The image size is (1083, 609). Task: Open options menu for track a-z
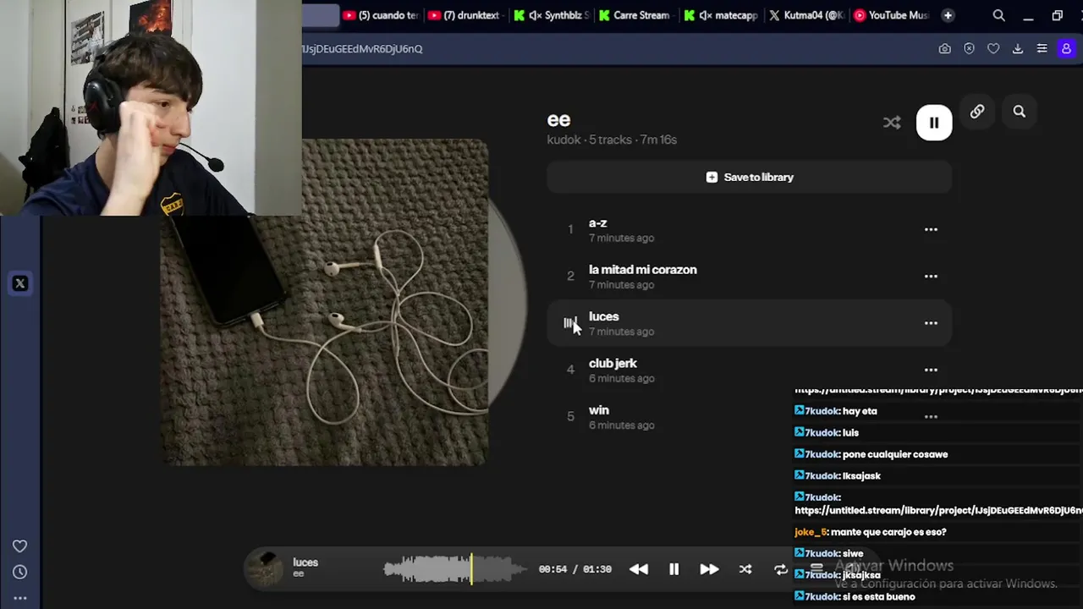(x=931, y=229)
